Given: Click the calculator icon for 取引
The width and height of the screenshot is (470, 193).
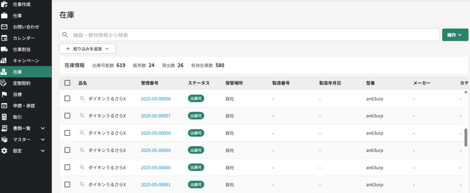Looking at the screenshot, I should [4, 117].
